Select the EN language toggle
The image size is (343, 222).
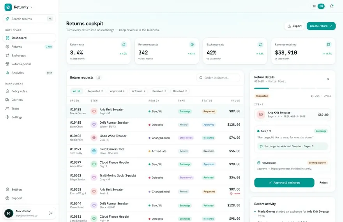321,6
